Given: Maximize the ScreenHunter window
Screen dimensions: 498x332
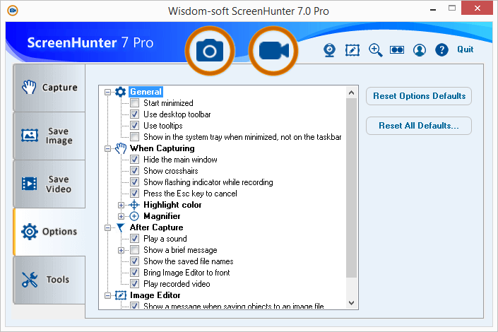Looking at the screenshot, I should tap(452, 8).
